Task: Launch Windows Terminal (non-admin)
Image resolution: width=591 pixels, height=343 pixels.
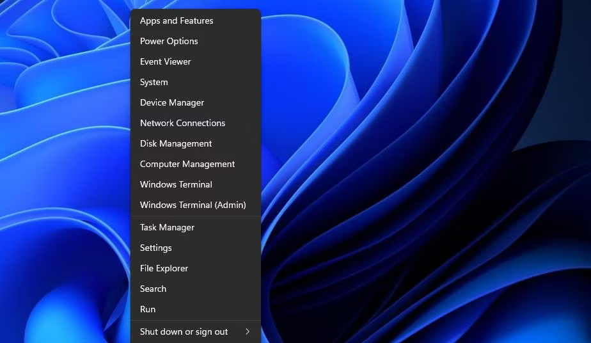Action: [196, 184]
